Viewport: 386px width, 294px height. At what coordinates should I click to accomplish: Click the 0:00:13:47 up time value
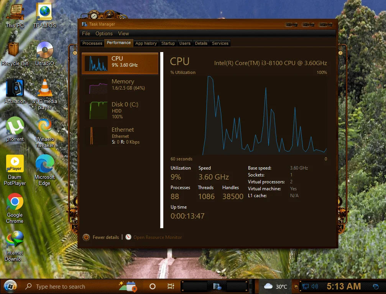click(187, 216)
